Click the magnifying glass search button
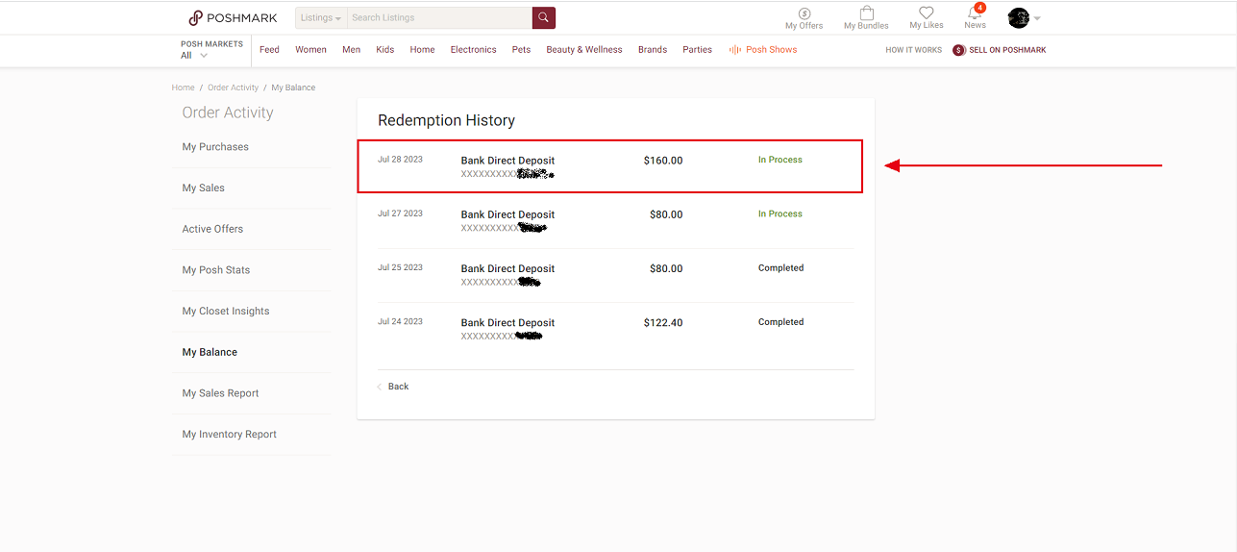The width and height of the screenshot is (1237, 552). tap(544, 17)
